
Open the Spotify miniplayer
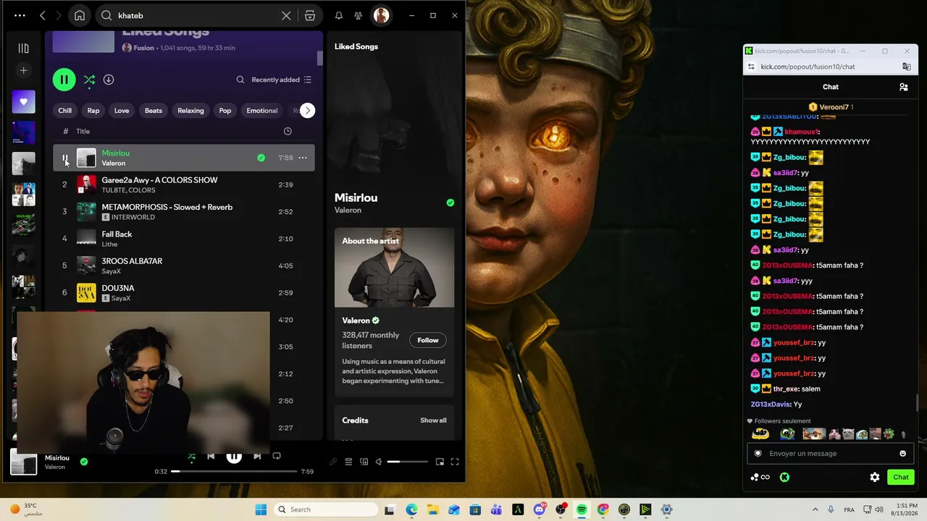click(x=440, y=462)
